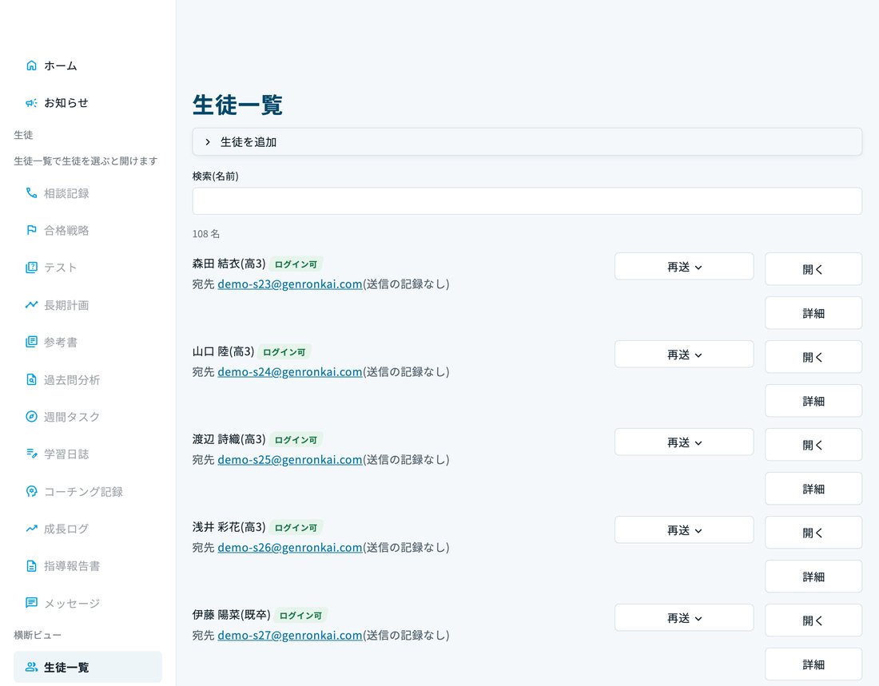The image size is (879, 686).
Task: Click the 学習日誌 edit-note icon
Action: pyautogui.click(x=31, y=454)
